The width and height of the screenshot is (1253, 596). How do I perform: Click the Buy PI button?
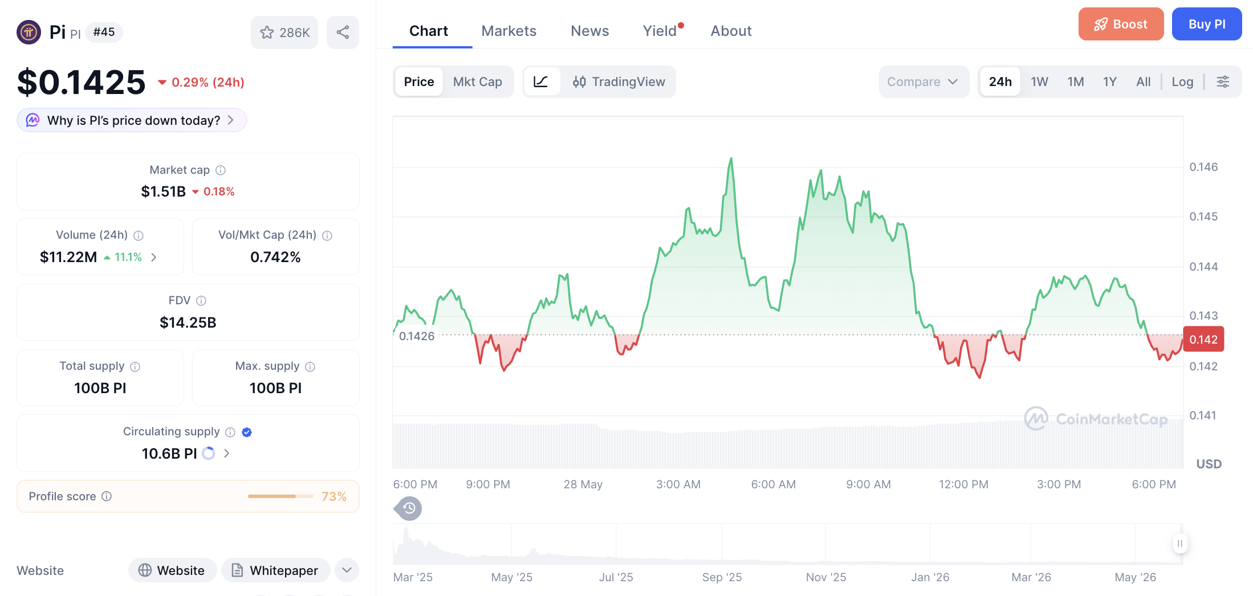tap(1207, 24)
